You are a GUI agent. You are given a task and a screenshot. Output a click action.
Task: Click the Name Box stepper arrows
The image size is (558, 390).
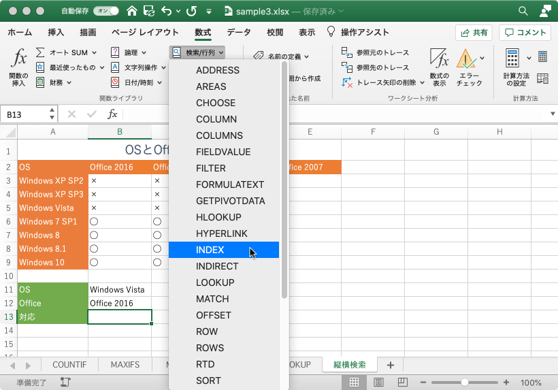coord(52,114)
